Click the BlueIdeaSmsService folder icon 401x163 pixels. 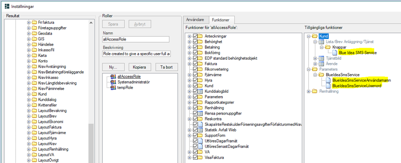point(322,75)
